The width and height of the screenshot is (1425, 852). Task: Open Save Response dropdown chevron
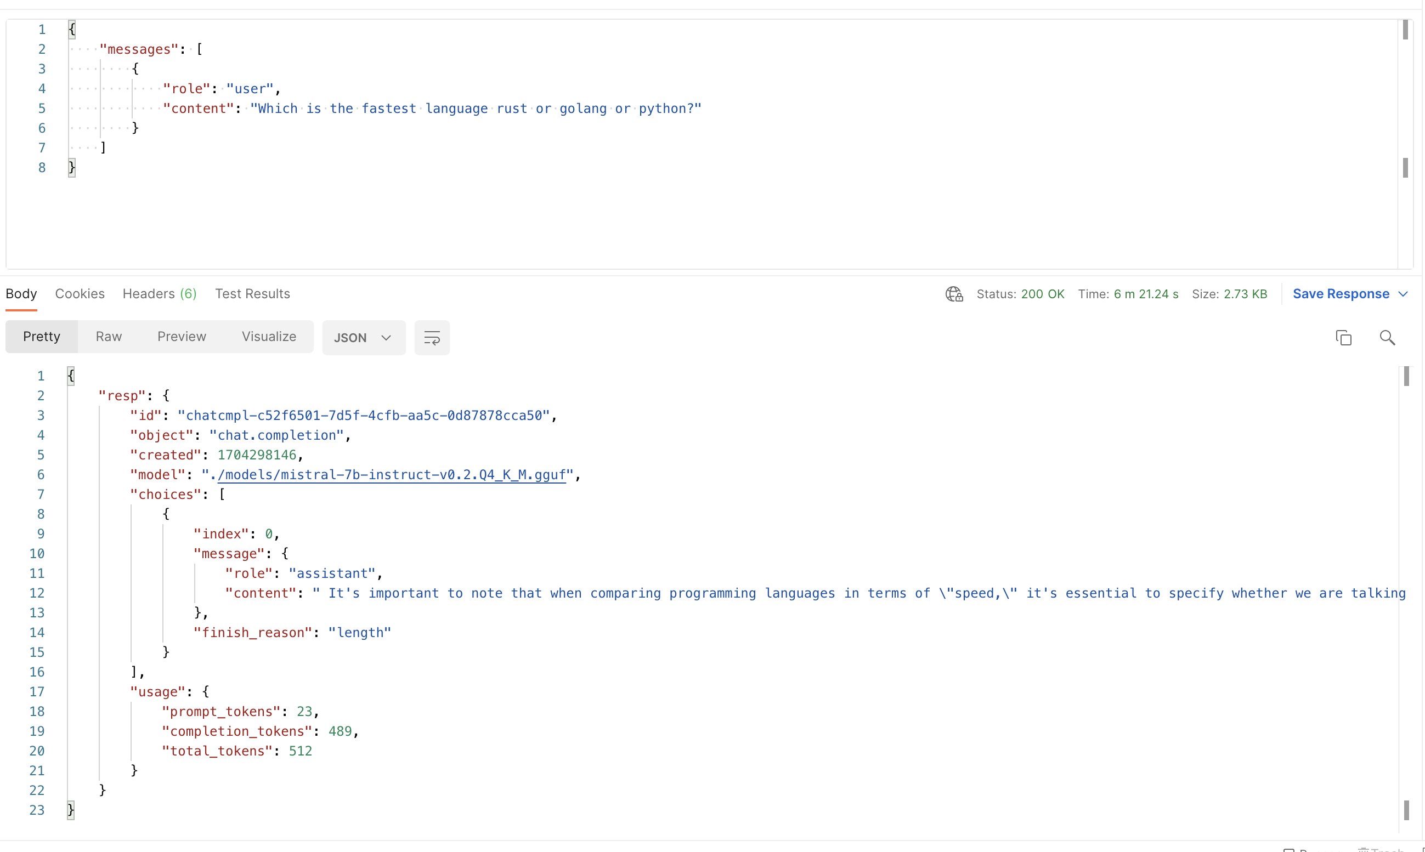1403,294
